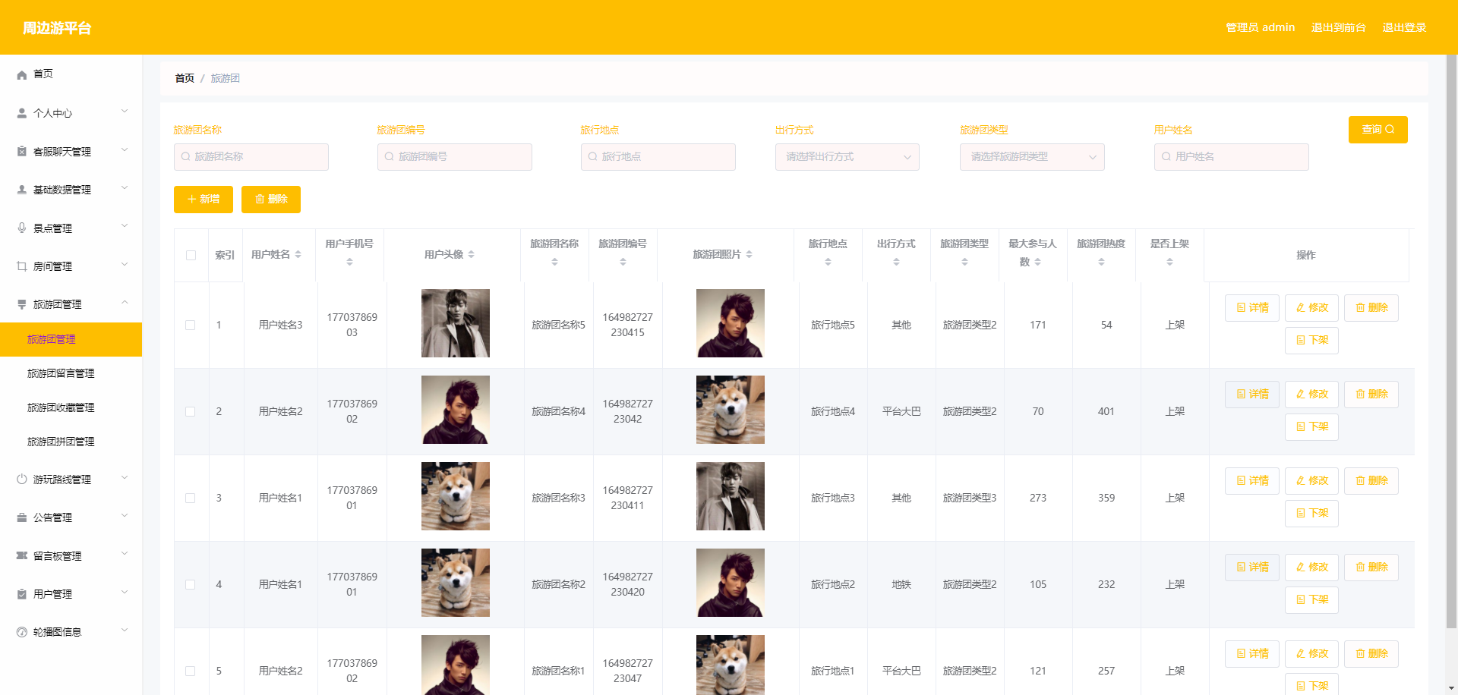Open the 用户头像 thumbnail in row 1
This screenshot has height=695, width=1458.
(456, 323)
